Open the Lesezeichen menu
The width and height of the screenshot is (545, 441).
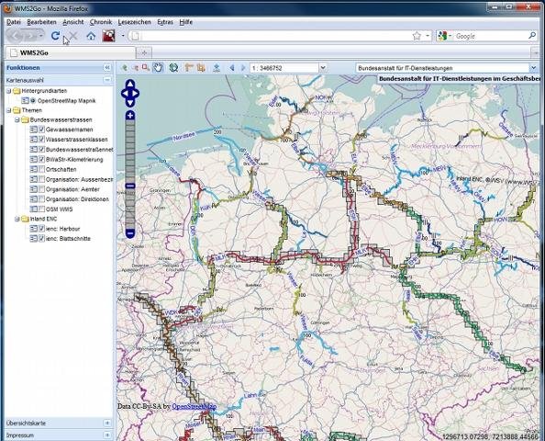tap(135, 22)
